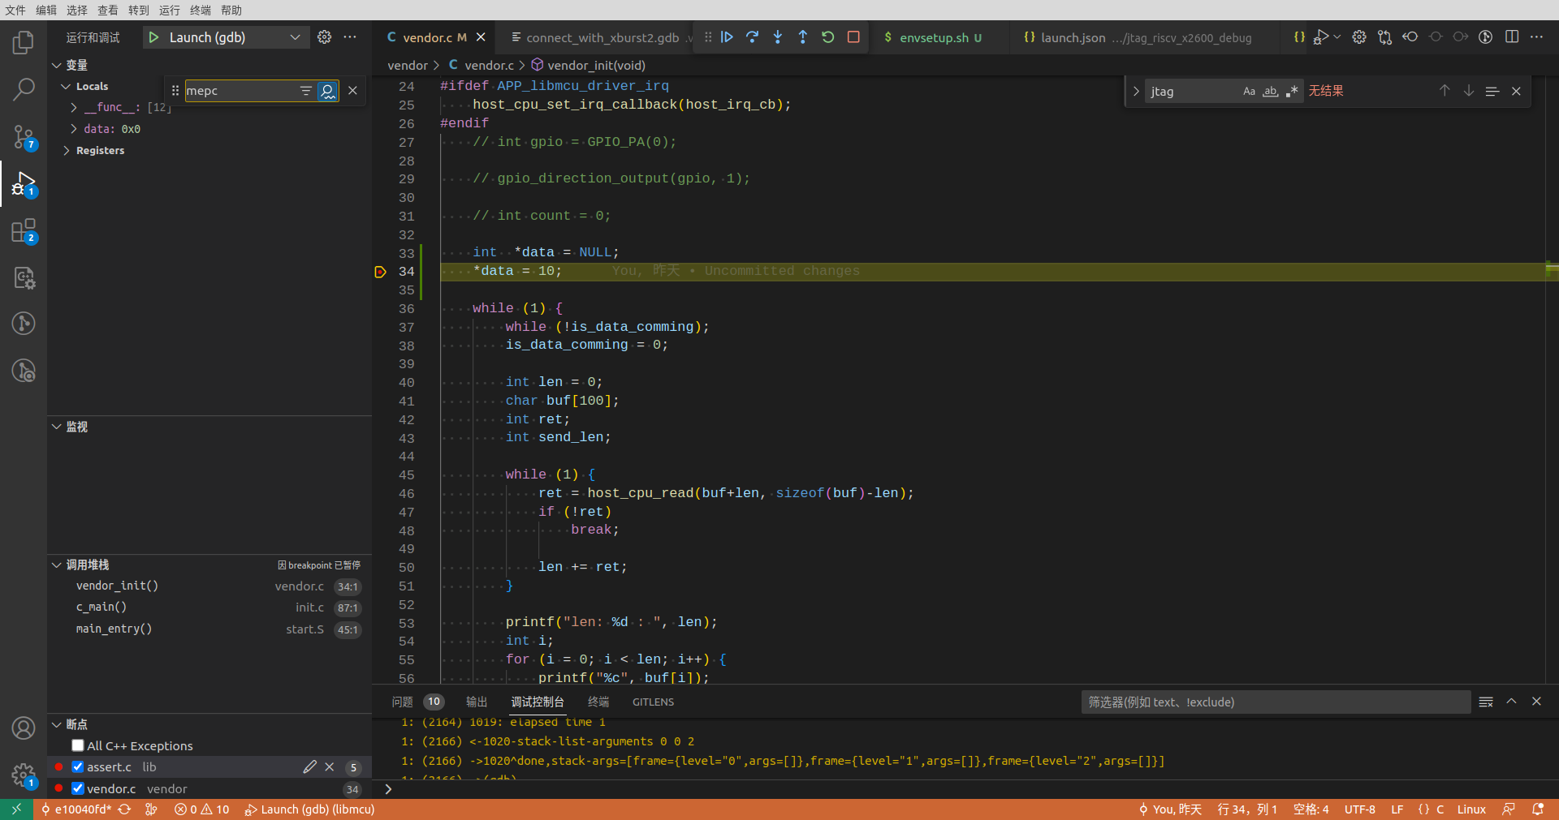Viewport: 1559px width, 820px height.
Task: Step over in the debug toolbar
Action: 753,37
